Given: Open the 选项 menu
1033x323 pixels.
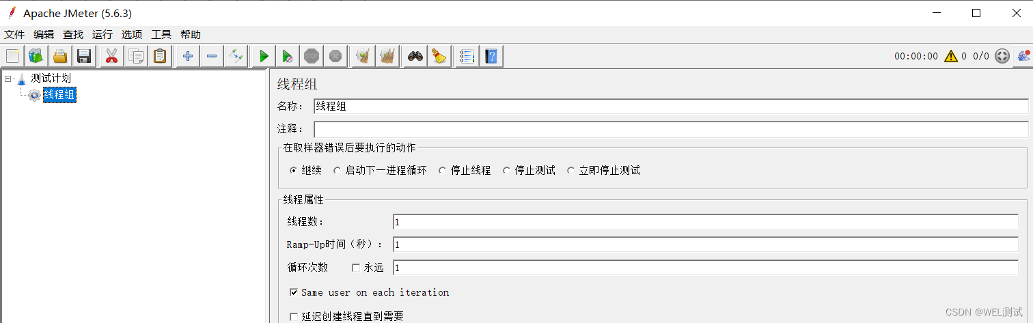Looking at the screenshot, I should (132, 35).
